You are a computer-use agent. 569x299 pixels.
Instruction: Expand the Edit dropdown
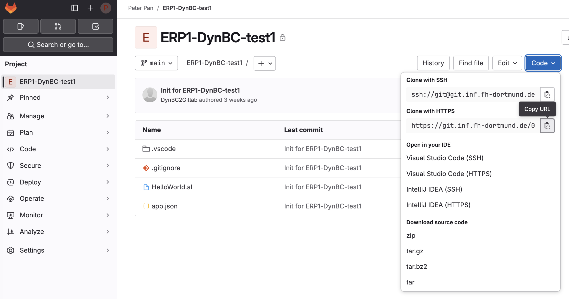pos(507,63)
